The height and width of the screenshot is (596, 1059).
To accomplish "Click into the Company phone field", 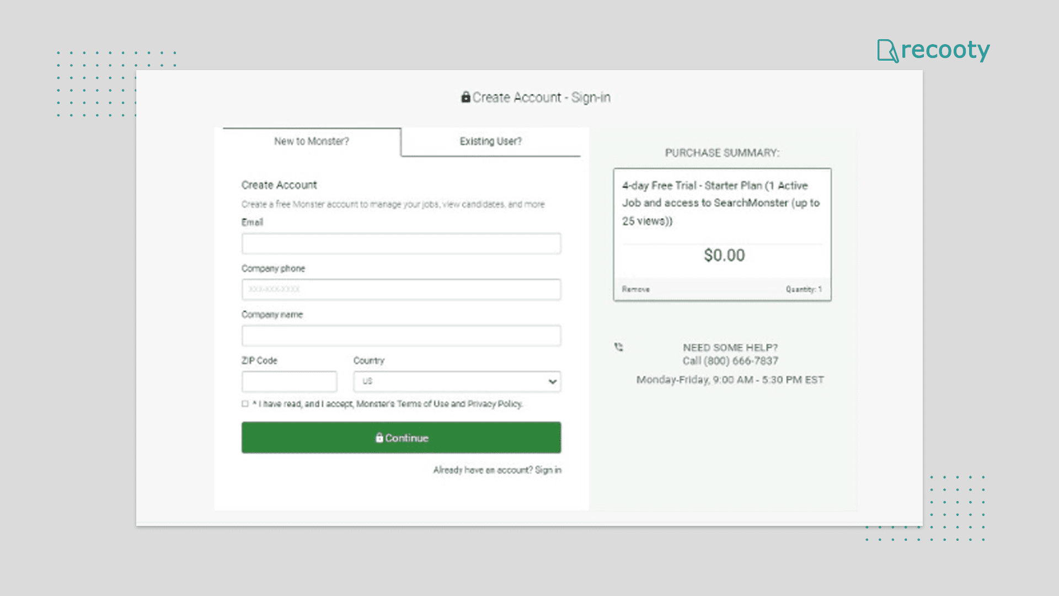I will [x=401, y=289].
